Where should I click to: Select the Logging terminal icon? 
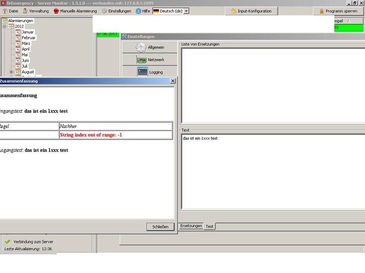coord(142,72)
